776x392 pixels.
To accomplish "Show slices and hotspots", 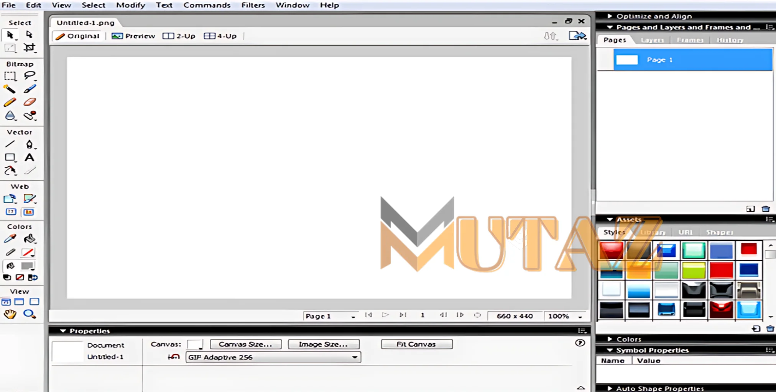I will click(x=29, y=212).
